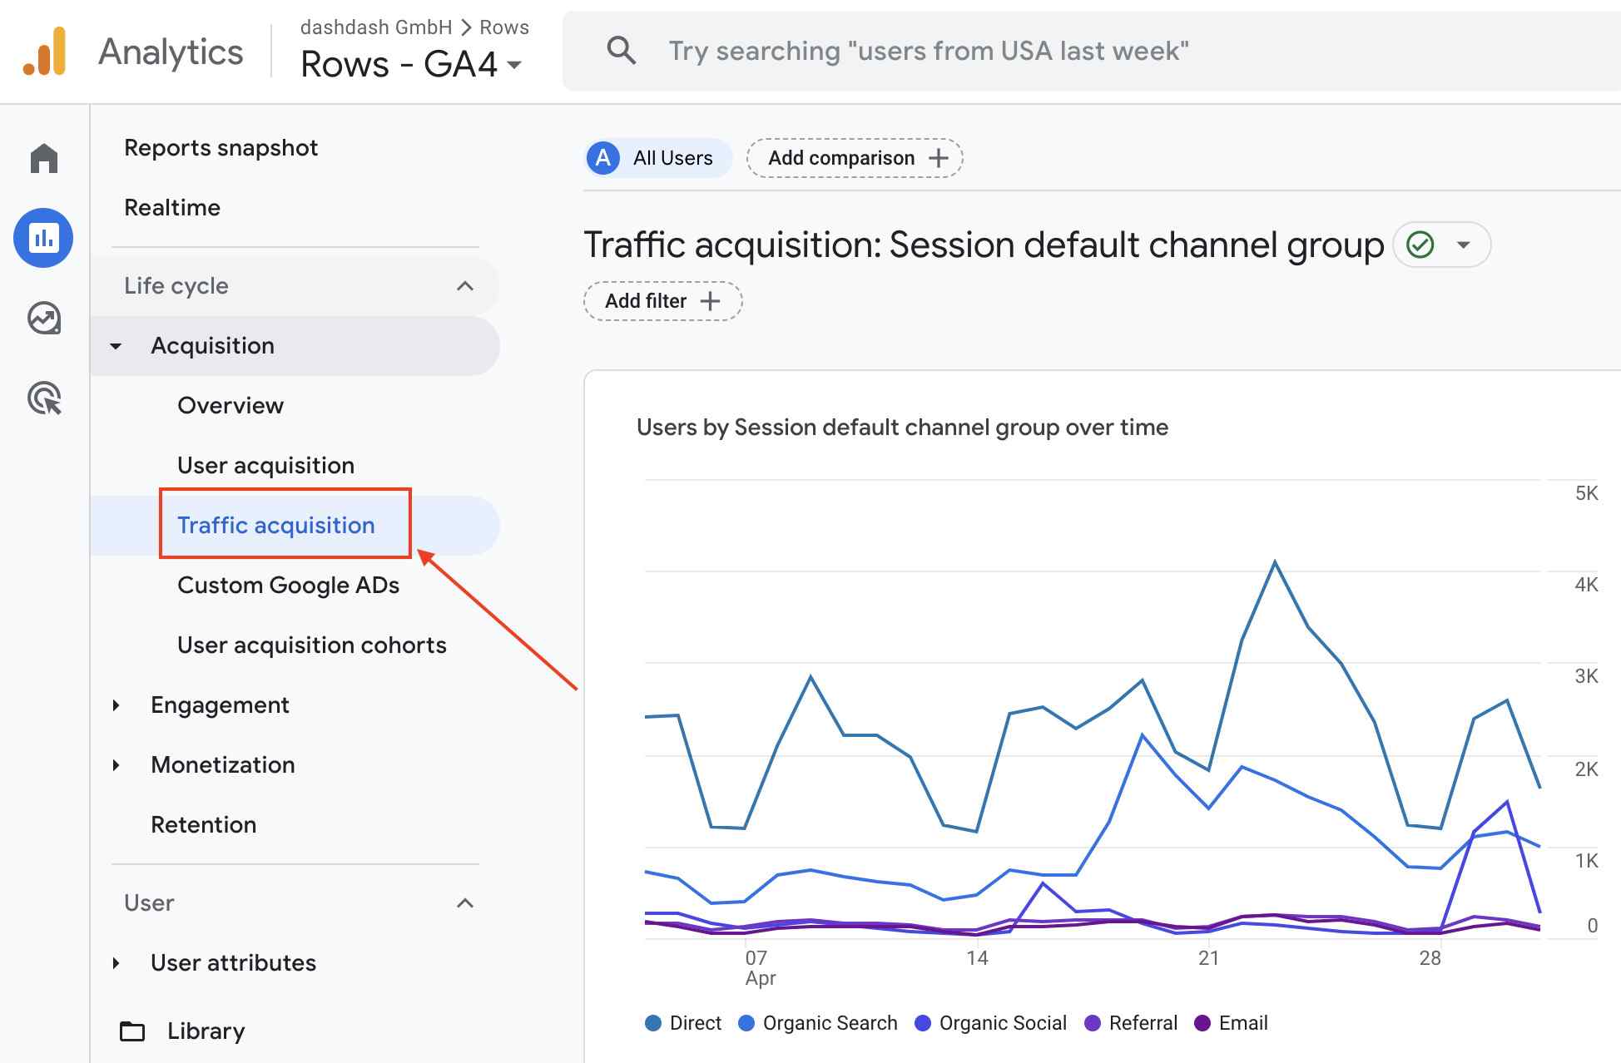Image resolution: width=1621 pixels, height=1063 pixels.
Task: Click the Add comparison button
Action: click(x=855, y=158)
